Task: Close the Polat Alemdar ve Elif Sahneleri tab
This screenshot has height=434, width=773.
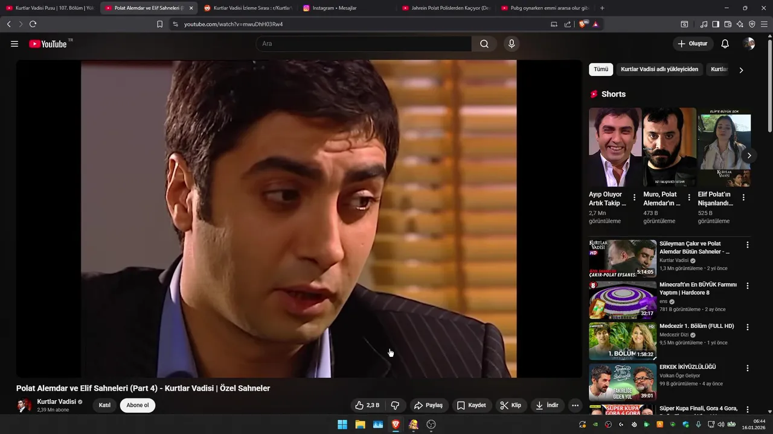Action: [191, 8]
